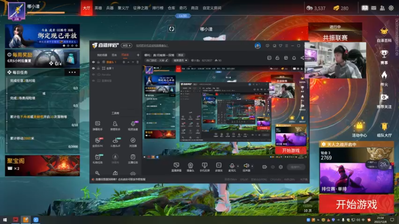Open the 活动中心 activity center

[x=359, y=129]
